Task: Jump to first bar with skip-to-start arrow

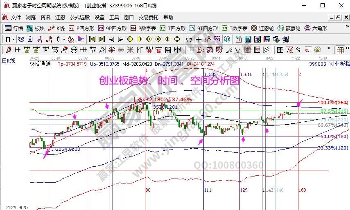Action: pos(92,39)
